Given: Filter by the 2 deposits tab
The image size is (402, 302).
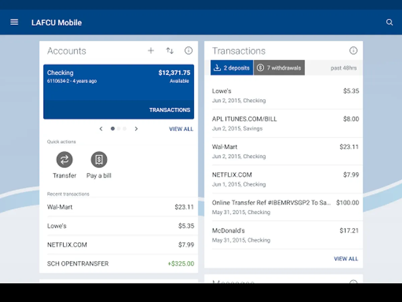Looking at the screenshot, I should coord(232,68).
